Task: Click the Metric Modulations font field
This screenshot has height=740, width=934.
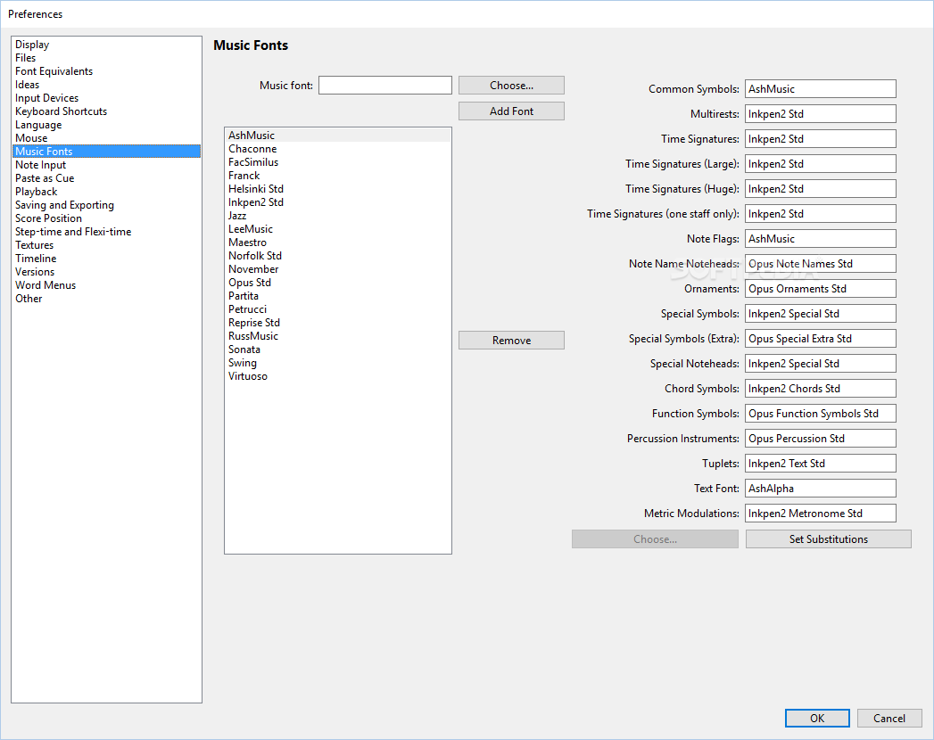Action: click(x=820, y=514)
